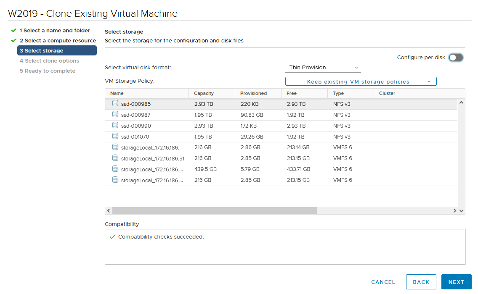Open the virtual disk format dropdown
The image size is (478, 294).
pos(323,68)
